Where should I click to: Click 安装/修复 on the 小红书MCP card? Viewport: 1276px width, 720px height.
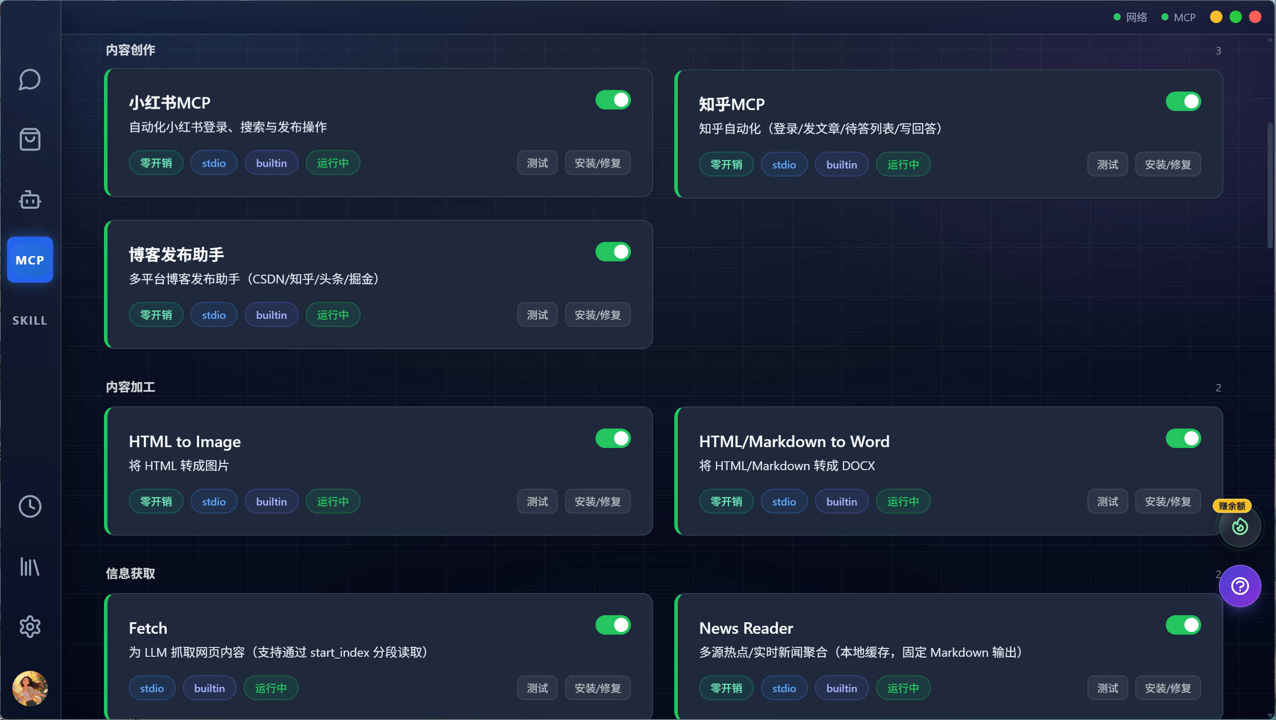(x=597, y=163)
